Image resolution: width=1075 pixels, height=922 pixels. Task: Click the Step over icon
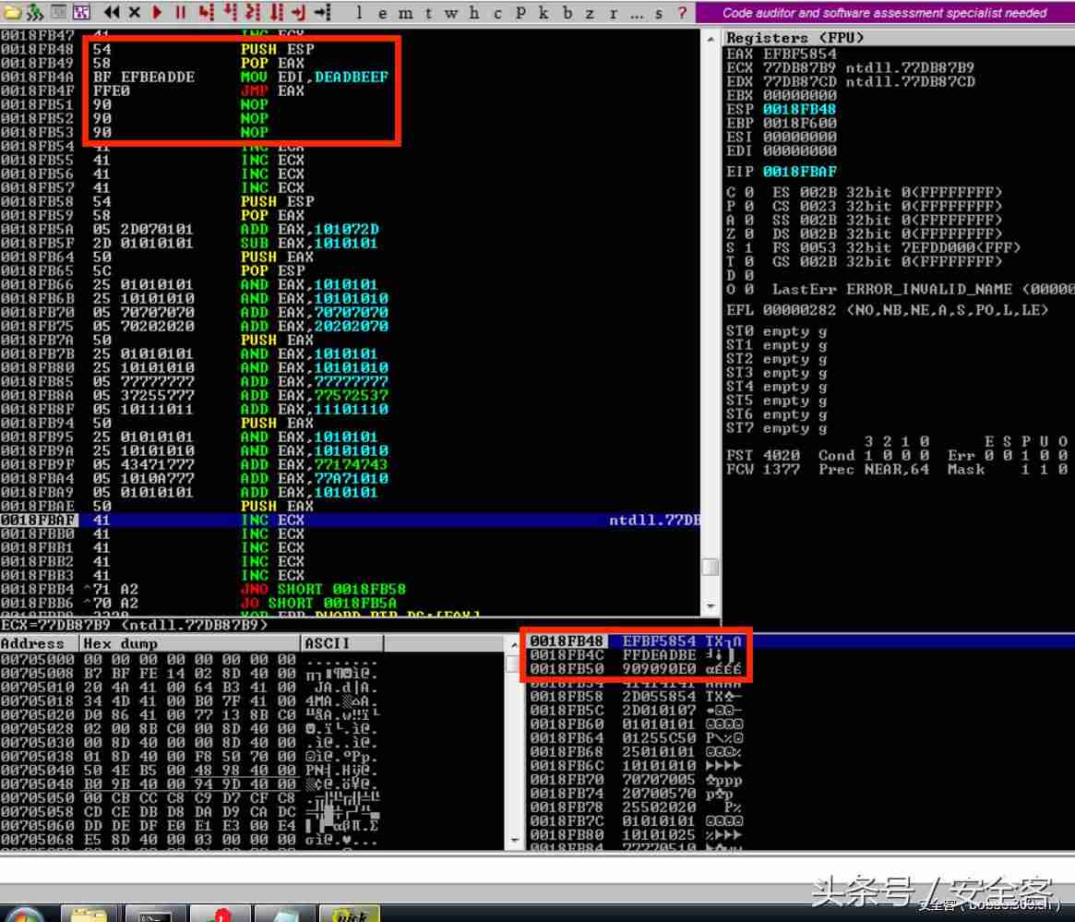231,12
